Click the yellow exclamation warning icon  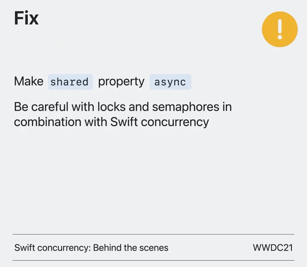click(280, 29)
